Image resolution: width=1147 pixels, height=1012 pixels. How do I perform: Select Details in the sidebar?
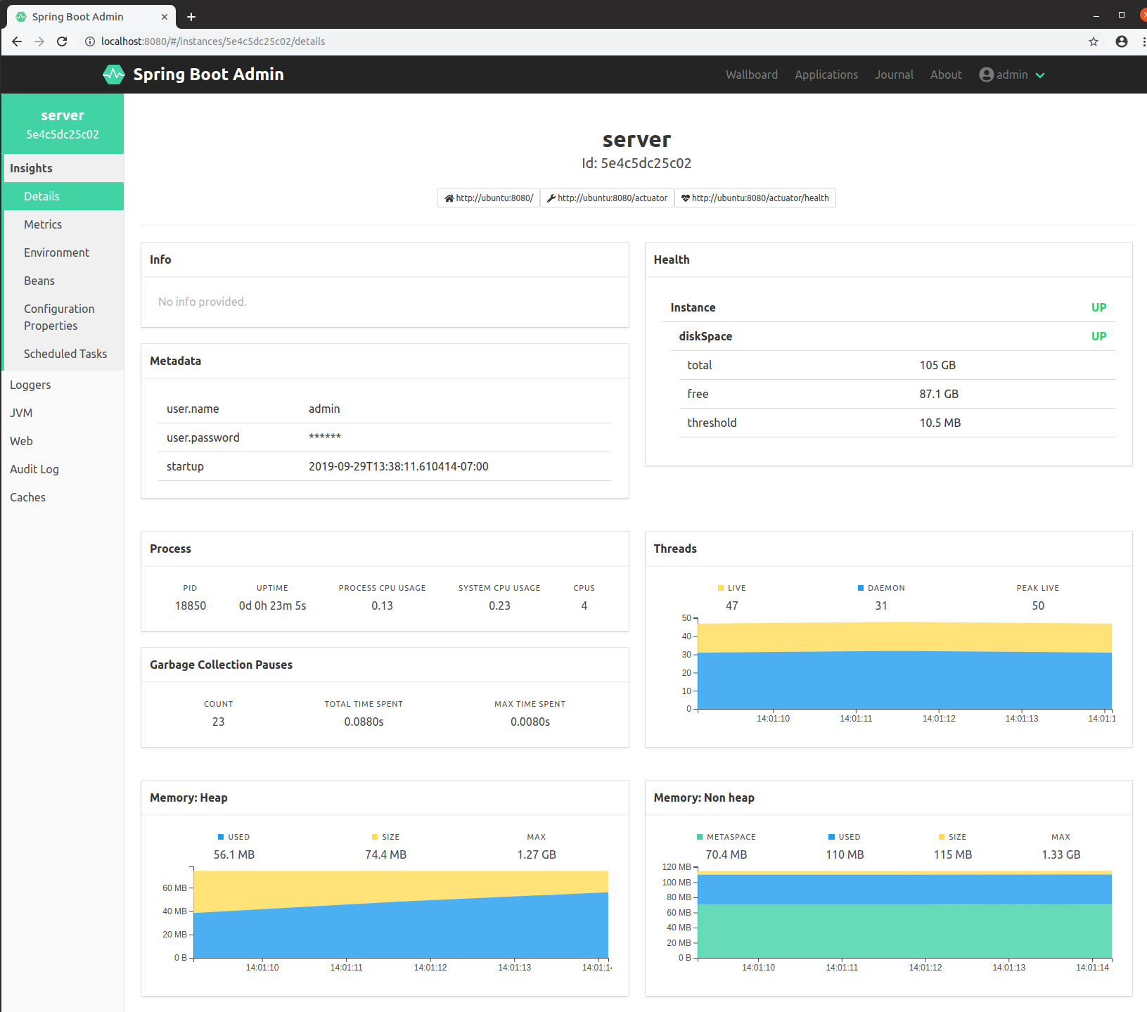[63, 196]
